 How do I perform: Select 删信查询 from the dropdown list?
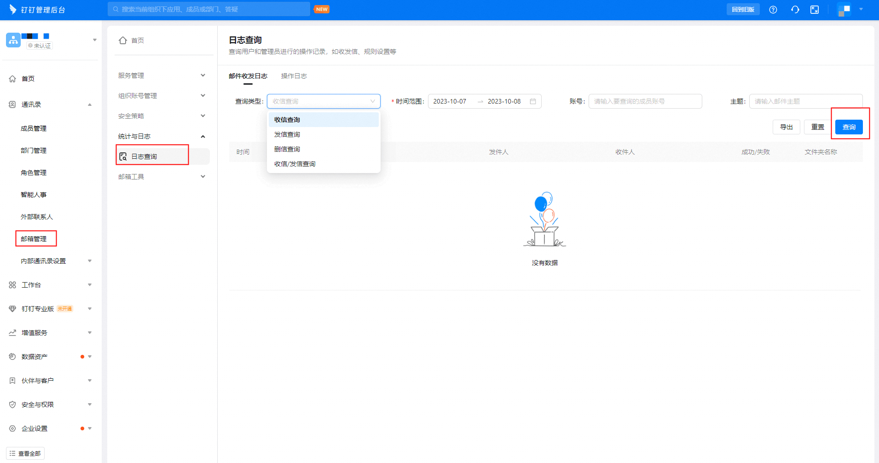point(324,149)
